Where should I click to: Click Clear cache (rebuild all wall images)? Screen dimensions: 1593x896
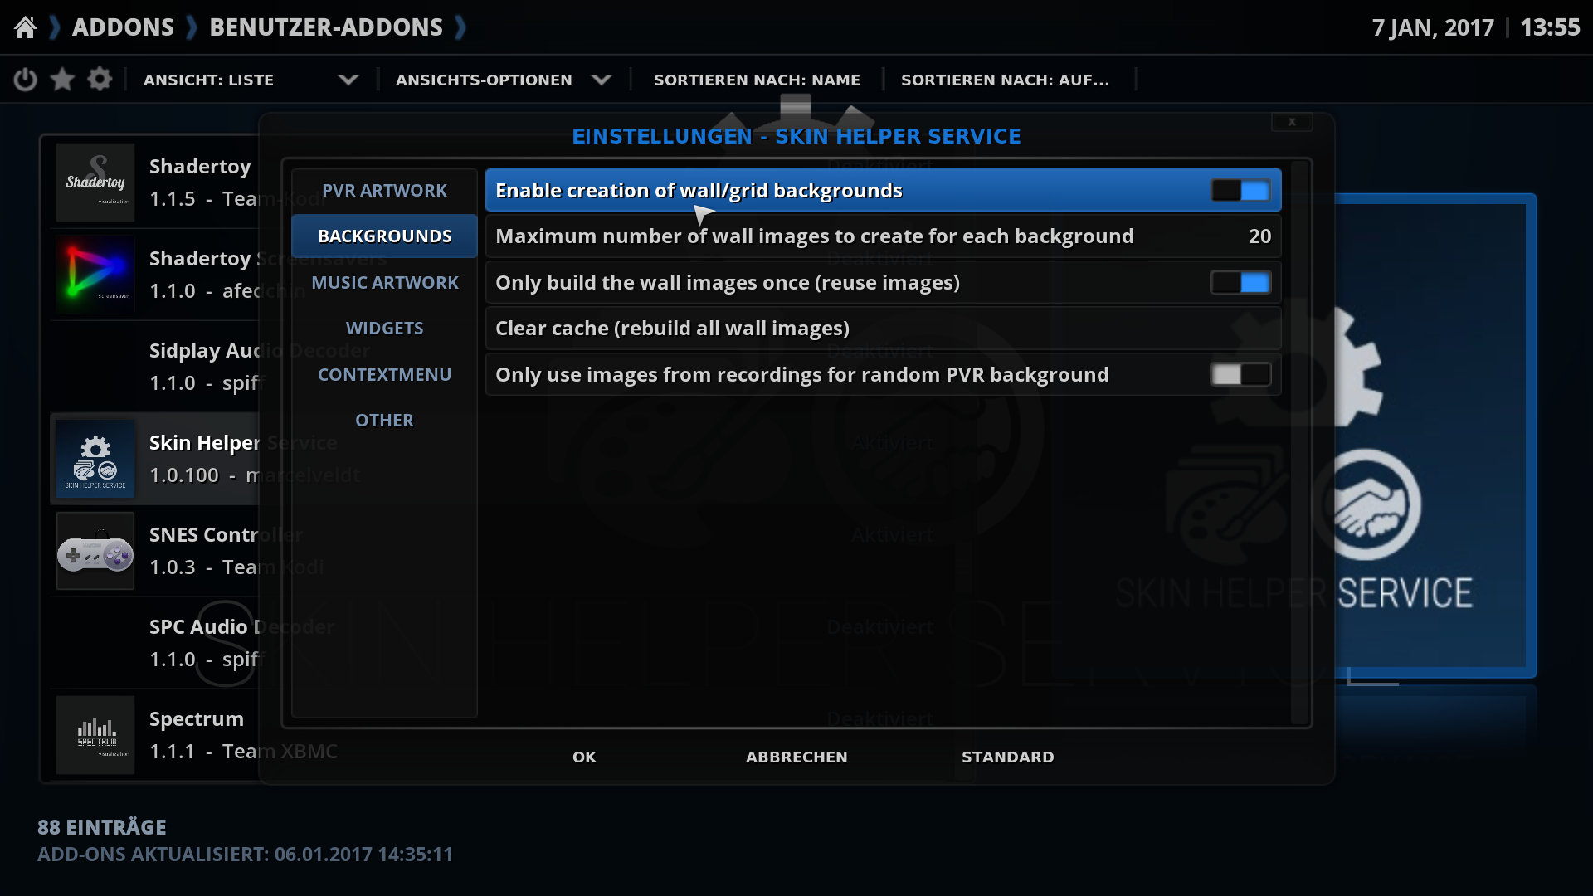884,329
